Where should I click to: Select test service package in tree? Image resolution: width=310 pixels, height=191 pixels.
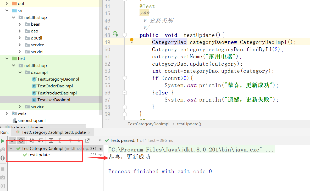37,107
